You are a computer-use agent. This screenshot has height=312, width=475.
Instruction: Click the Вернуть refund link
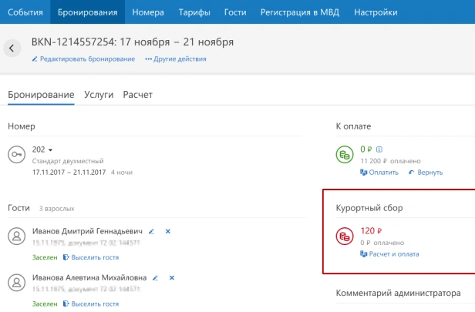point(426,172)
